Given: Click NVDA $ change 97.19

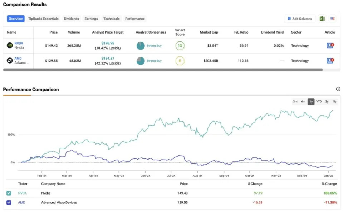Looking at the screenshot, I should (258, 193).
